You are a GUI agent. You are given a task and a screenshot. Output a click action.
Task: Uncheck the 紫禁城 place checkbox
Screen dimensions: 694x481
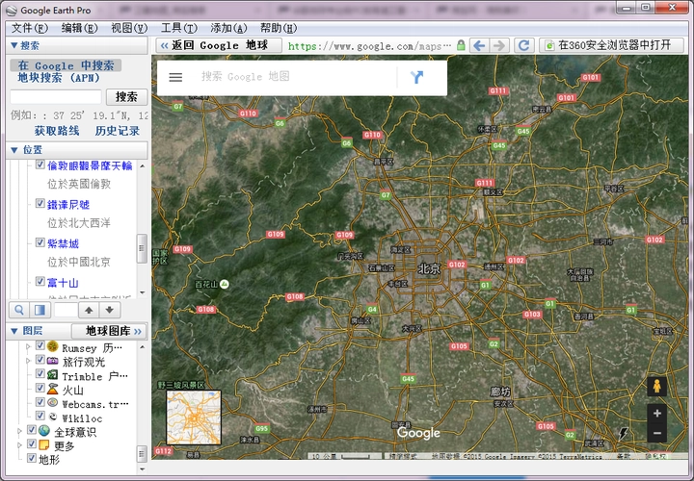40,242
